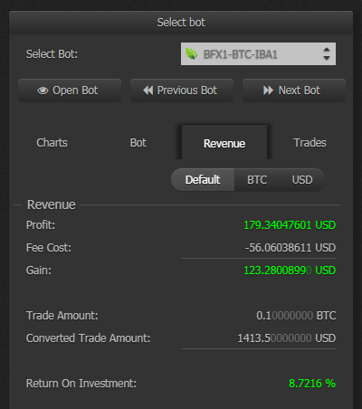Switch to the Bot tab

138,143
